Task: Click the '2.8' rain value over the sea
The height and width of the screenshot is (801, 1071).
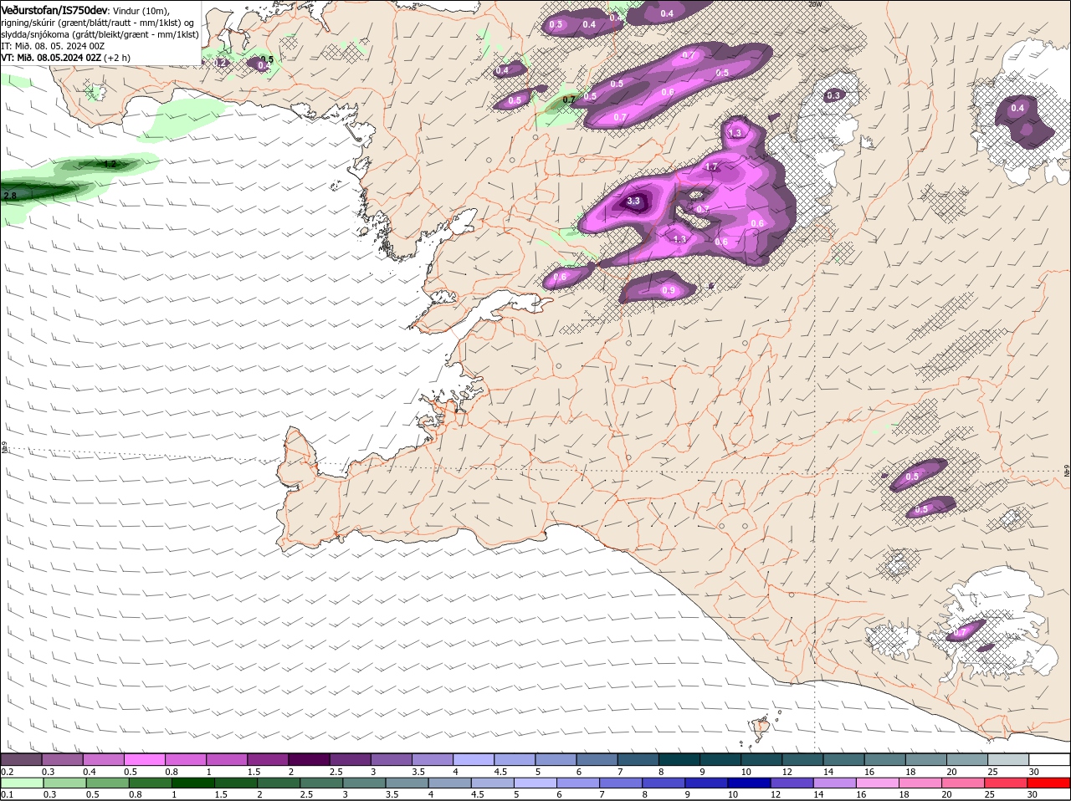Action: pyautogui.click(x=10, y=196)
